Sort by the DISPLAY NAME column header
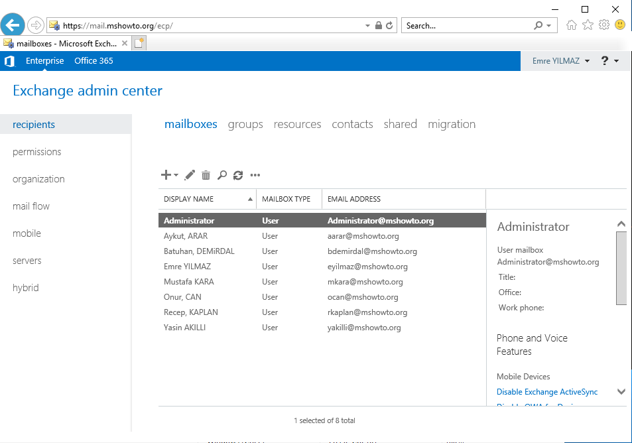The image size is (632, 443). pyautogui.click(x=207, y=199)
